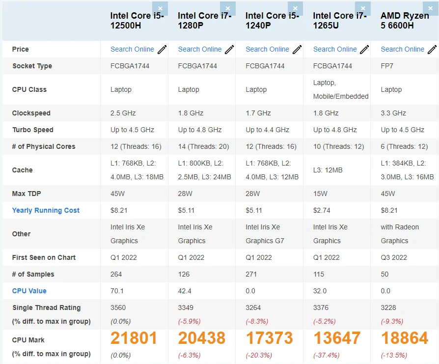Screen dimensions: 439x364
Task: Select the Intel Core i5-12500H heading
Action: [137, 21]
